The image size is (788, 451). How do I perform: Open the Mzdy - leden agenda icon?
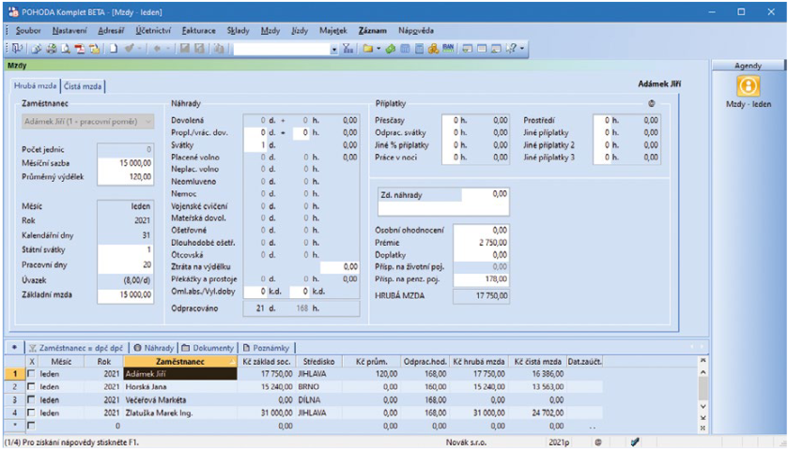[748, 86]
